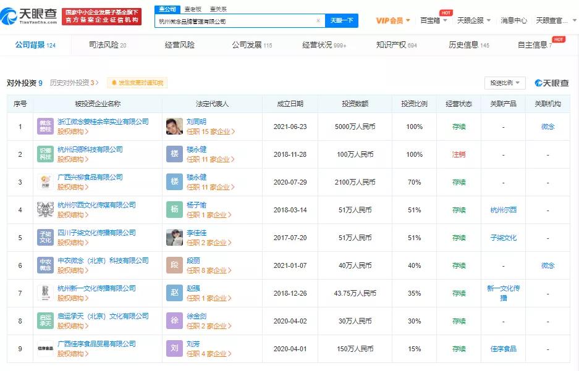The height and width of the screenshot is (371, 579).
Task: Click 杭州尔西文化传媒 company logo
Action: [x=44, y=209]
